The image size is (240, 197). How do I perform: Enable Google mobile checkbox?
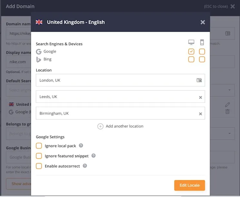(x=202, y=51)
